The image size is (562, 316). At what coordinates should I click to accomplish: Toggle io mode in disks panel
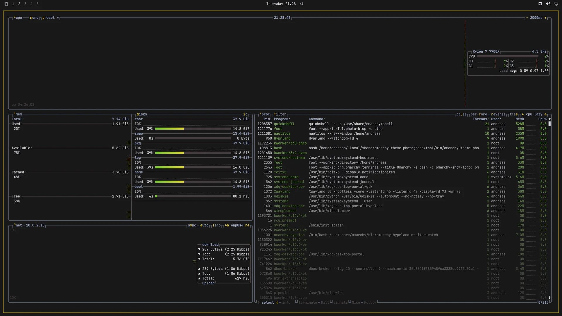coord(245,114)
